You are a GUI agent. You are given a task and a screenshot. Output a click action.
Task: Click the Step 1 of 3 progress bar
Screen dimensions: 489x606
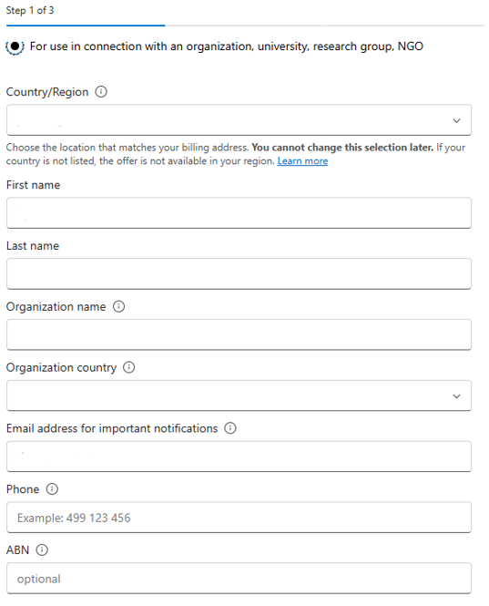245,26
